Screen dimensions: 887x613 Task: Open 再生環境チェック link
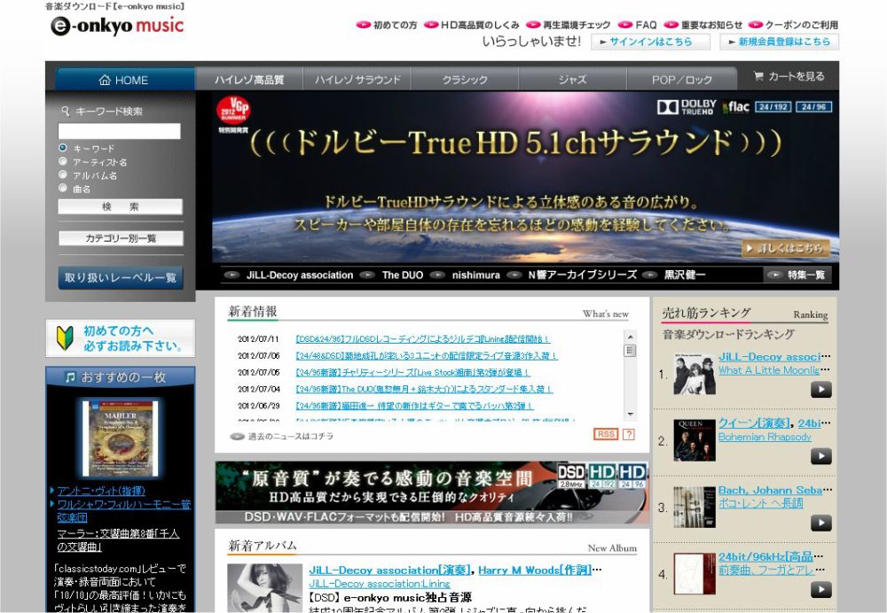(x=569, y=25)
